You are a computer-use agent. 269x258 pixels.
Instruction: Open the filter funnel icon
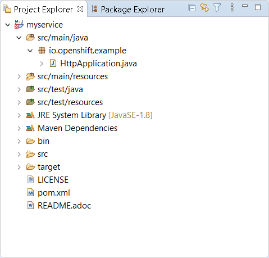coord(217,8)
